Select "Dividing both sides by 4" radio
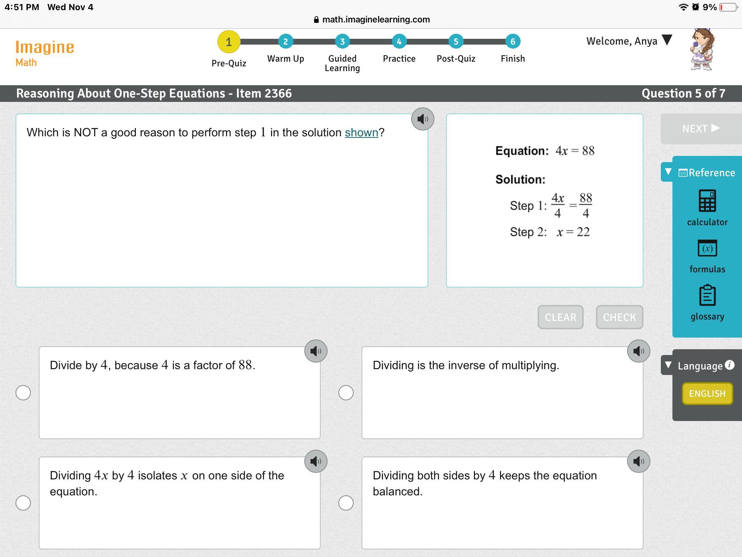 pos(346,503)
